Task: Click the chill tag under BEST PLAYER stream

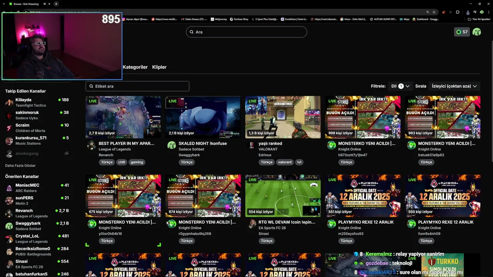Action: point(122,162)
